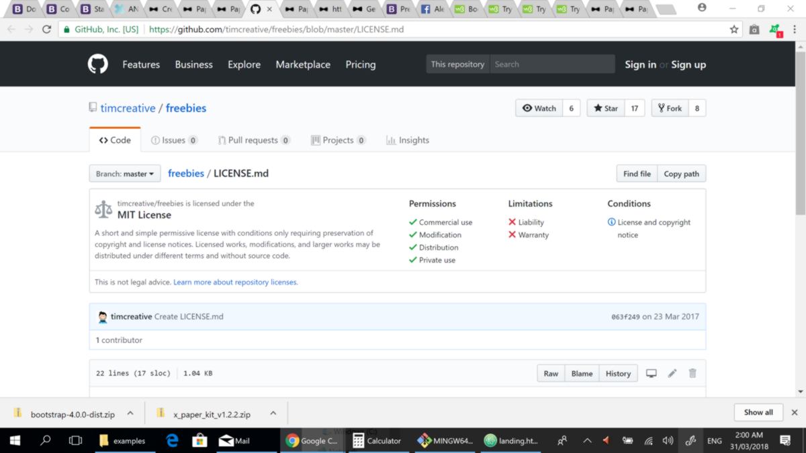The width and height of the screenshot is (806, 453).
Task: Click the trash delete file icon
Action: 692,373
